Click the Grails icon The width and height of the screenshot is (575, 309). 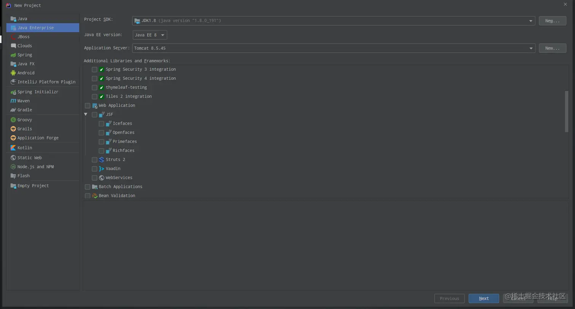coord(13,129)
